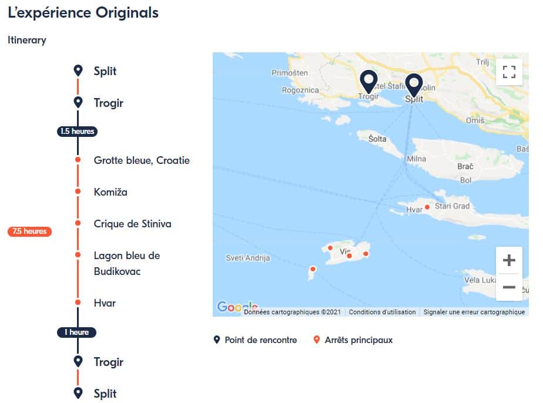Click the first Split pin in itinerary

(78, 71)
